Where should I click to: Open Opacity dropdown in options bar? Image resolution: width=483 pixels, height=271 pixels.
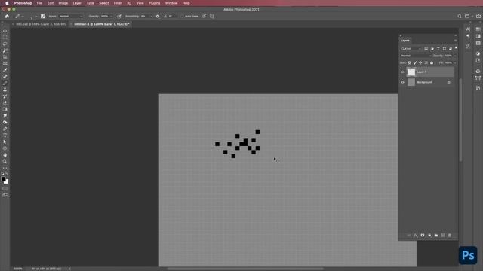[111, 17]
